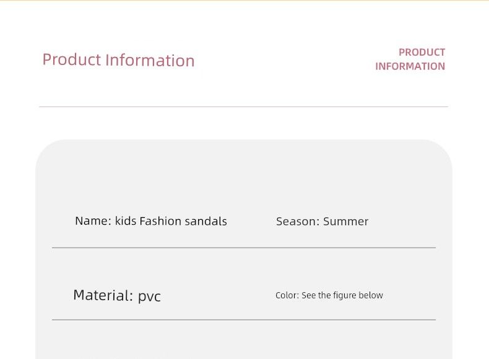
Task: Click the divider line under the Material row
Action: [x=243, y=320]
